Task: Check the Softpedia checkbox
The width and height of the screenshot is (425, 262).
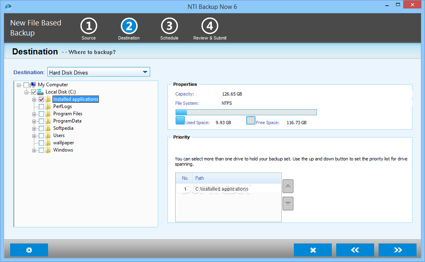Action: click(x=42, y=128)
